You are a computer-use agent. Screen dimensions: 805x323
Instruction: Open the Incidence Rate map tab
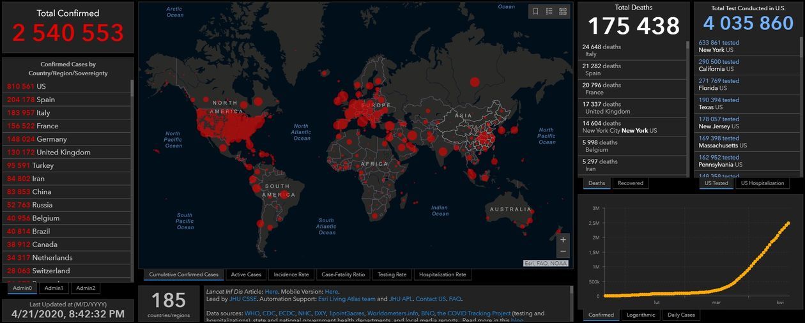[x=291, y=274]
